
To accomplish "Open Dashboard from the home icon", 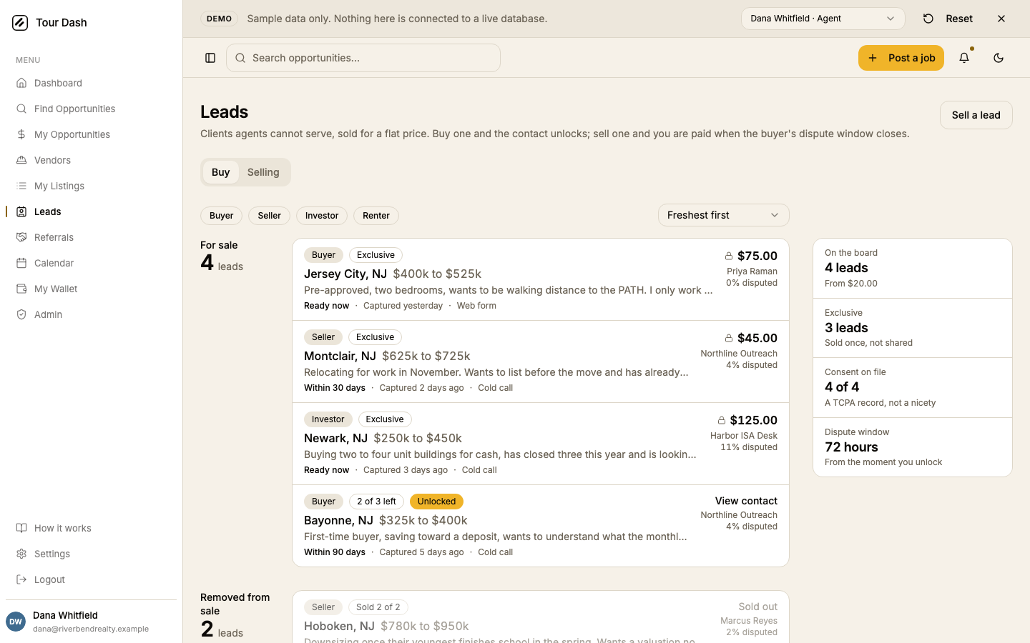I will (21, 83).
